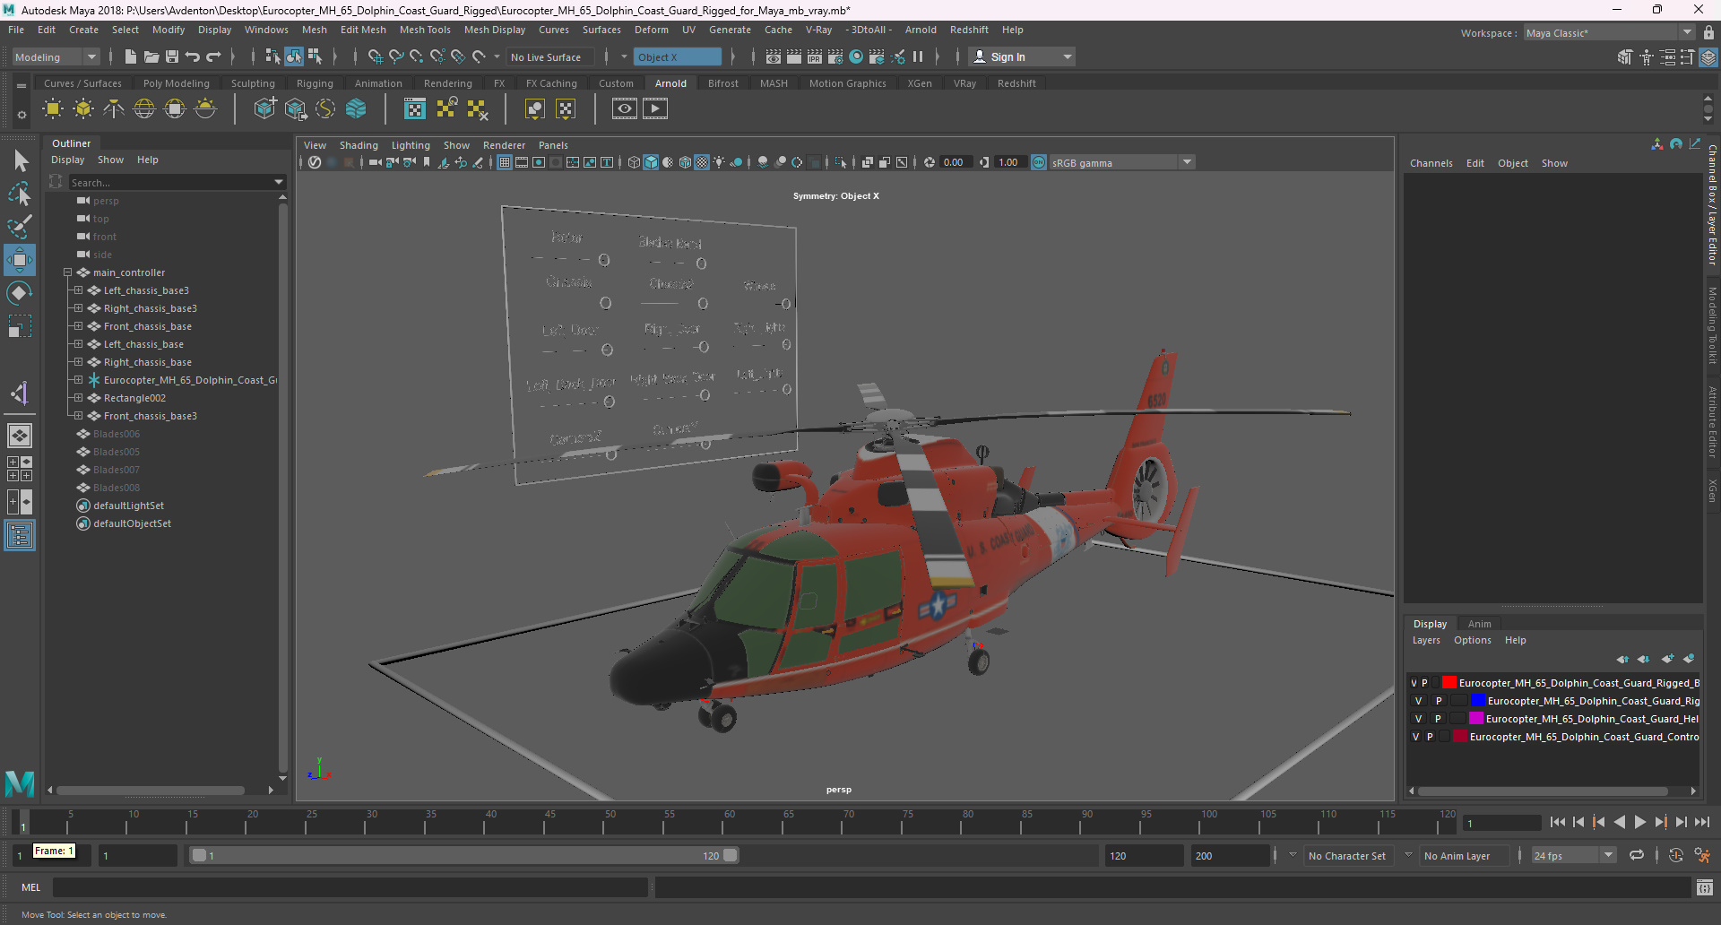This screenshot has height=925, width=1721.
Task: Open the Mesh Tools menu
Action: [425, 30]
